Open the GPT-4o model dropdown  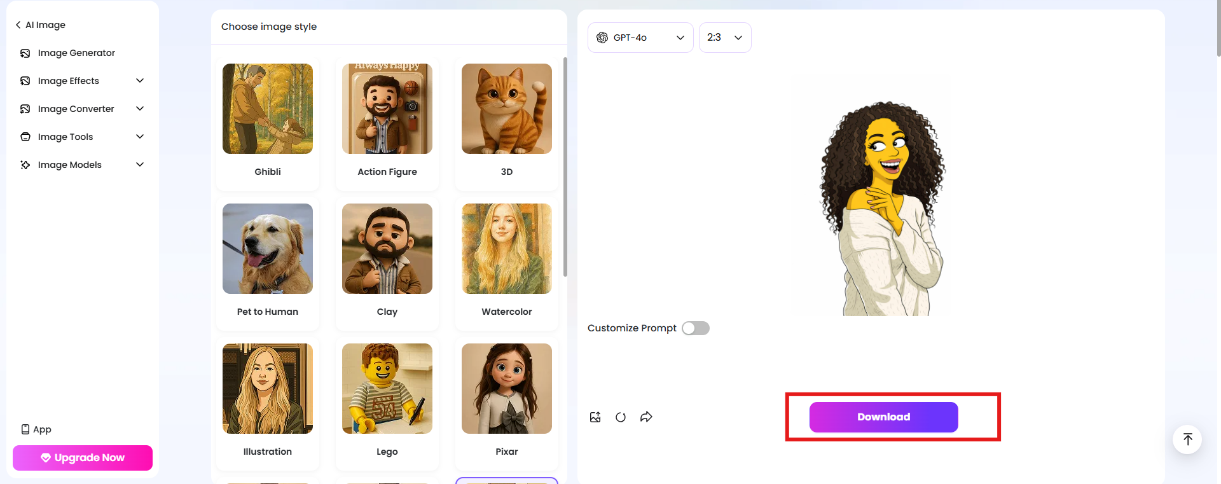[640, 38]
